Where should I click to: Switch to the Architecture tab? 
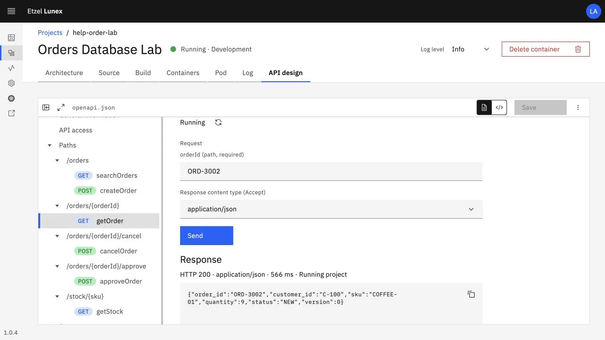pos(64,73)
